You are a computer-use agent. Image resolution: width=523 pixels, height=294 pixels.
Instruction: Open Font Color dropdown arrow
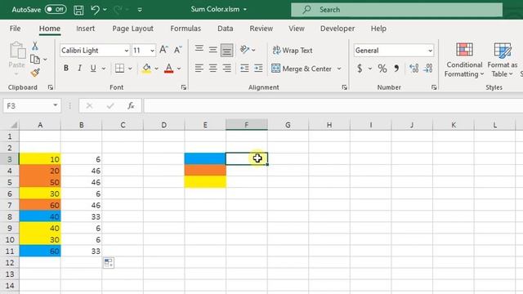[x=179, y=69]
